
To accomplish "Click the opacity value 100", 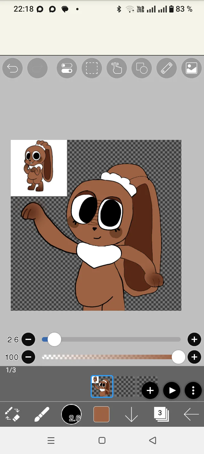I will click(12, 357).
